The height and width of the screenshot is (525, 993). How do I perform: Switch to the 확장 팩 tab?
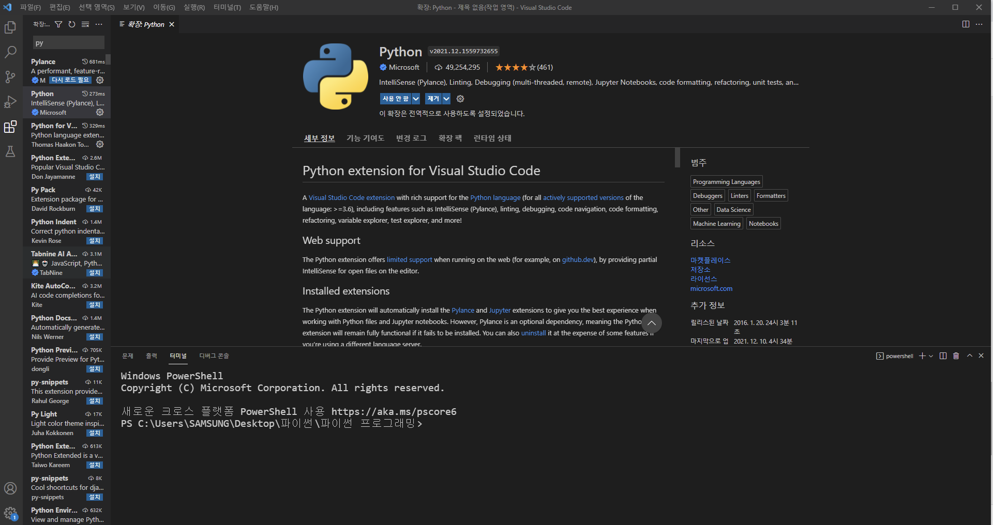coord(450,138)
